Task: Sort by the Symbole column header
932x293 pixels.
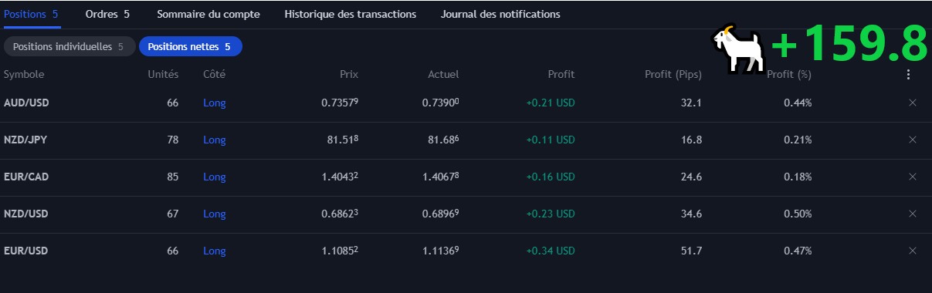Action: (24, 75)
